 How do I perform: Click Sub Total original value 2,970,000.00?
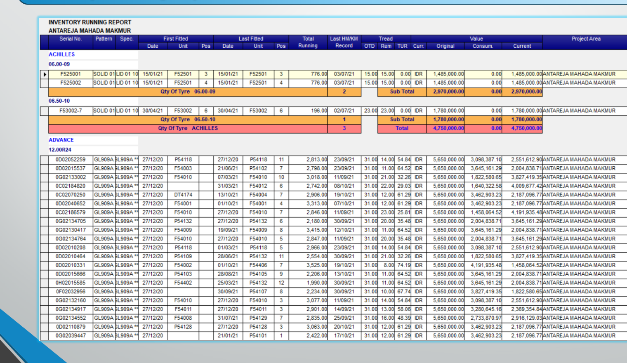pyautogui.click(x=445, y=92)
